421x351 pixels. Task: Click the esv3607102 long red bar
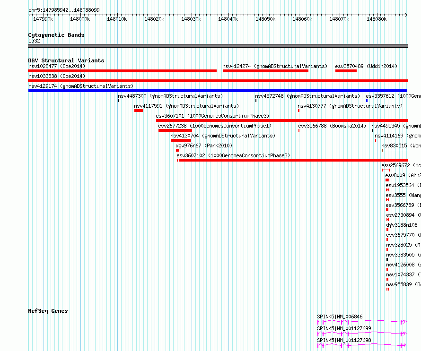(292, 160)
